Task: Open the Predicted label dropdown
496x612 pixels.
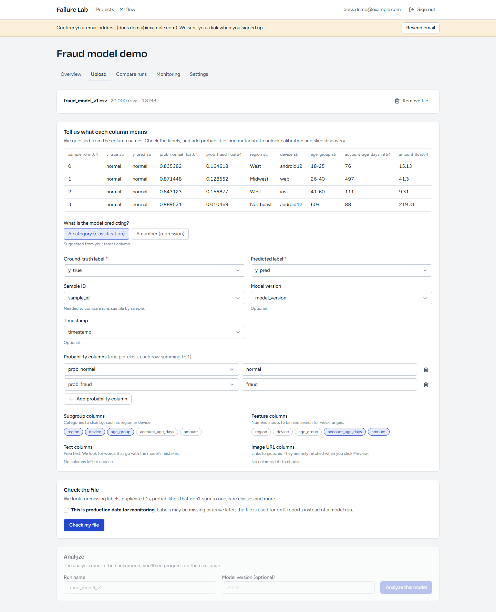Action: (x=341, y=271)
